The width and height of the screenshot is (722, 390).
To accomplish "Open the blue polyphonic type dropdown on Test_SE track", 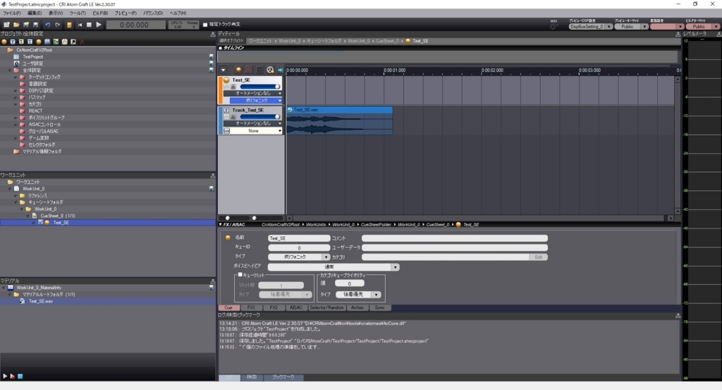I will pos(256,100).
